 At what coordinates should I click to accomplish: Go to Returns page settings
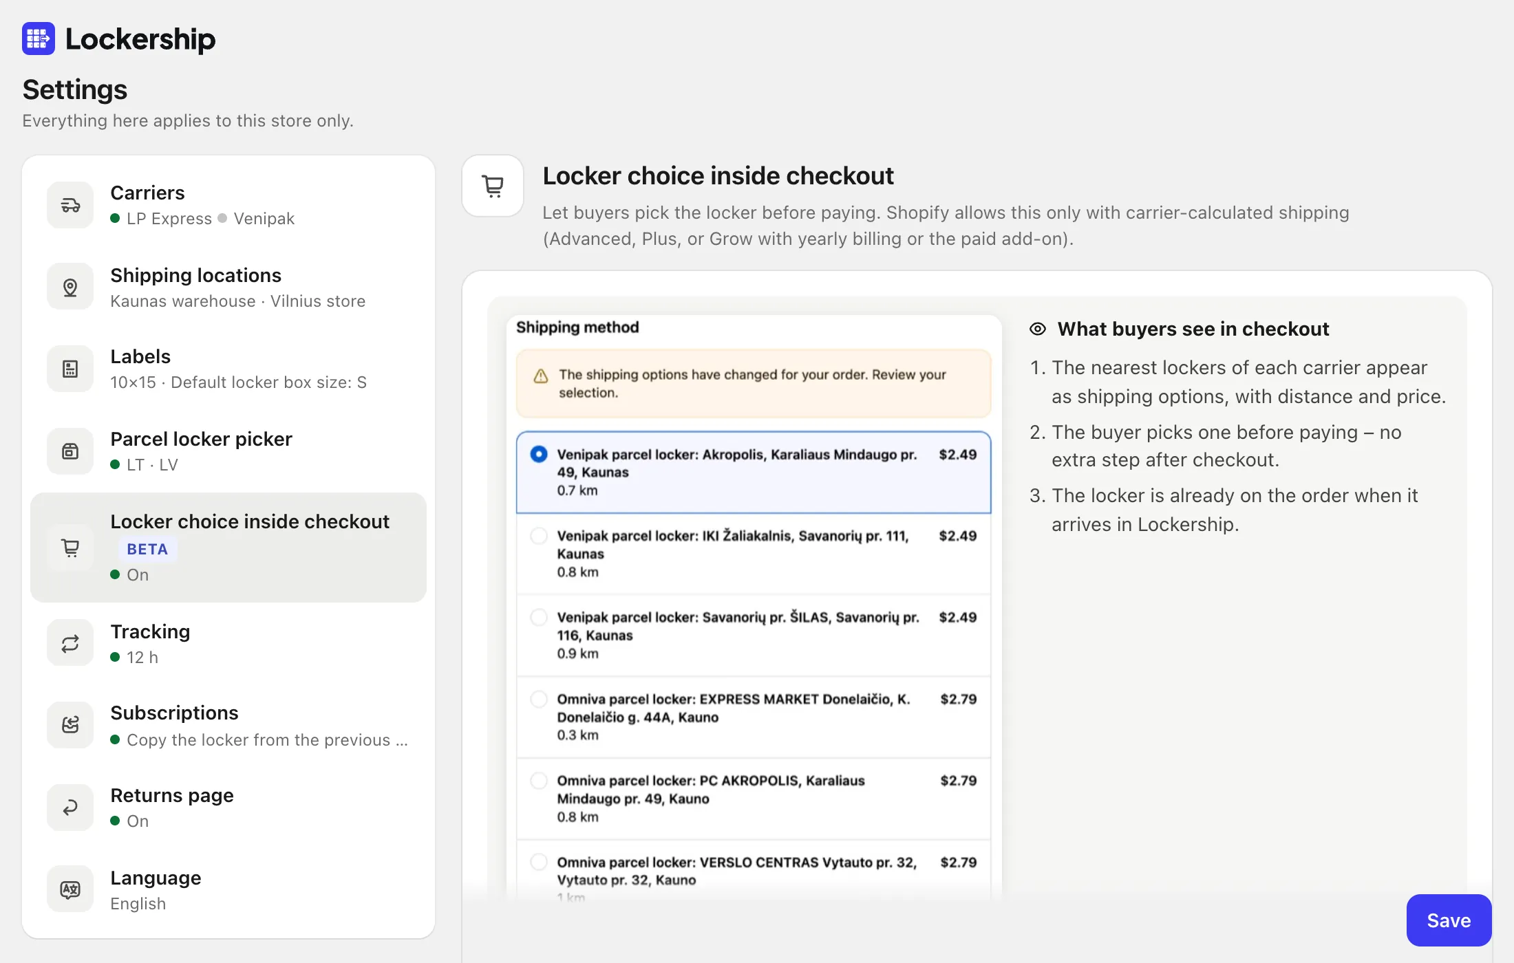228,808
